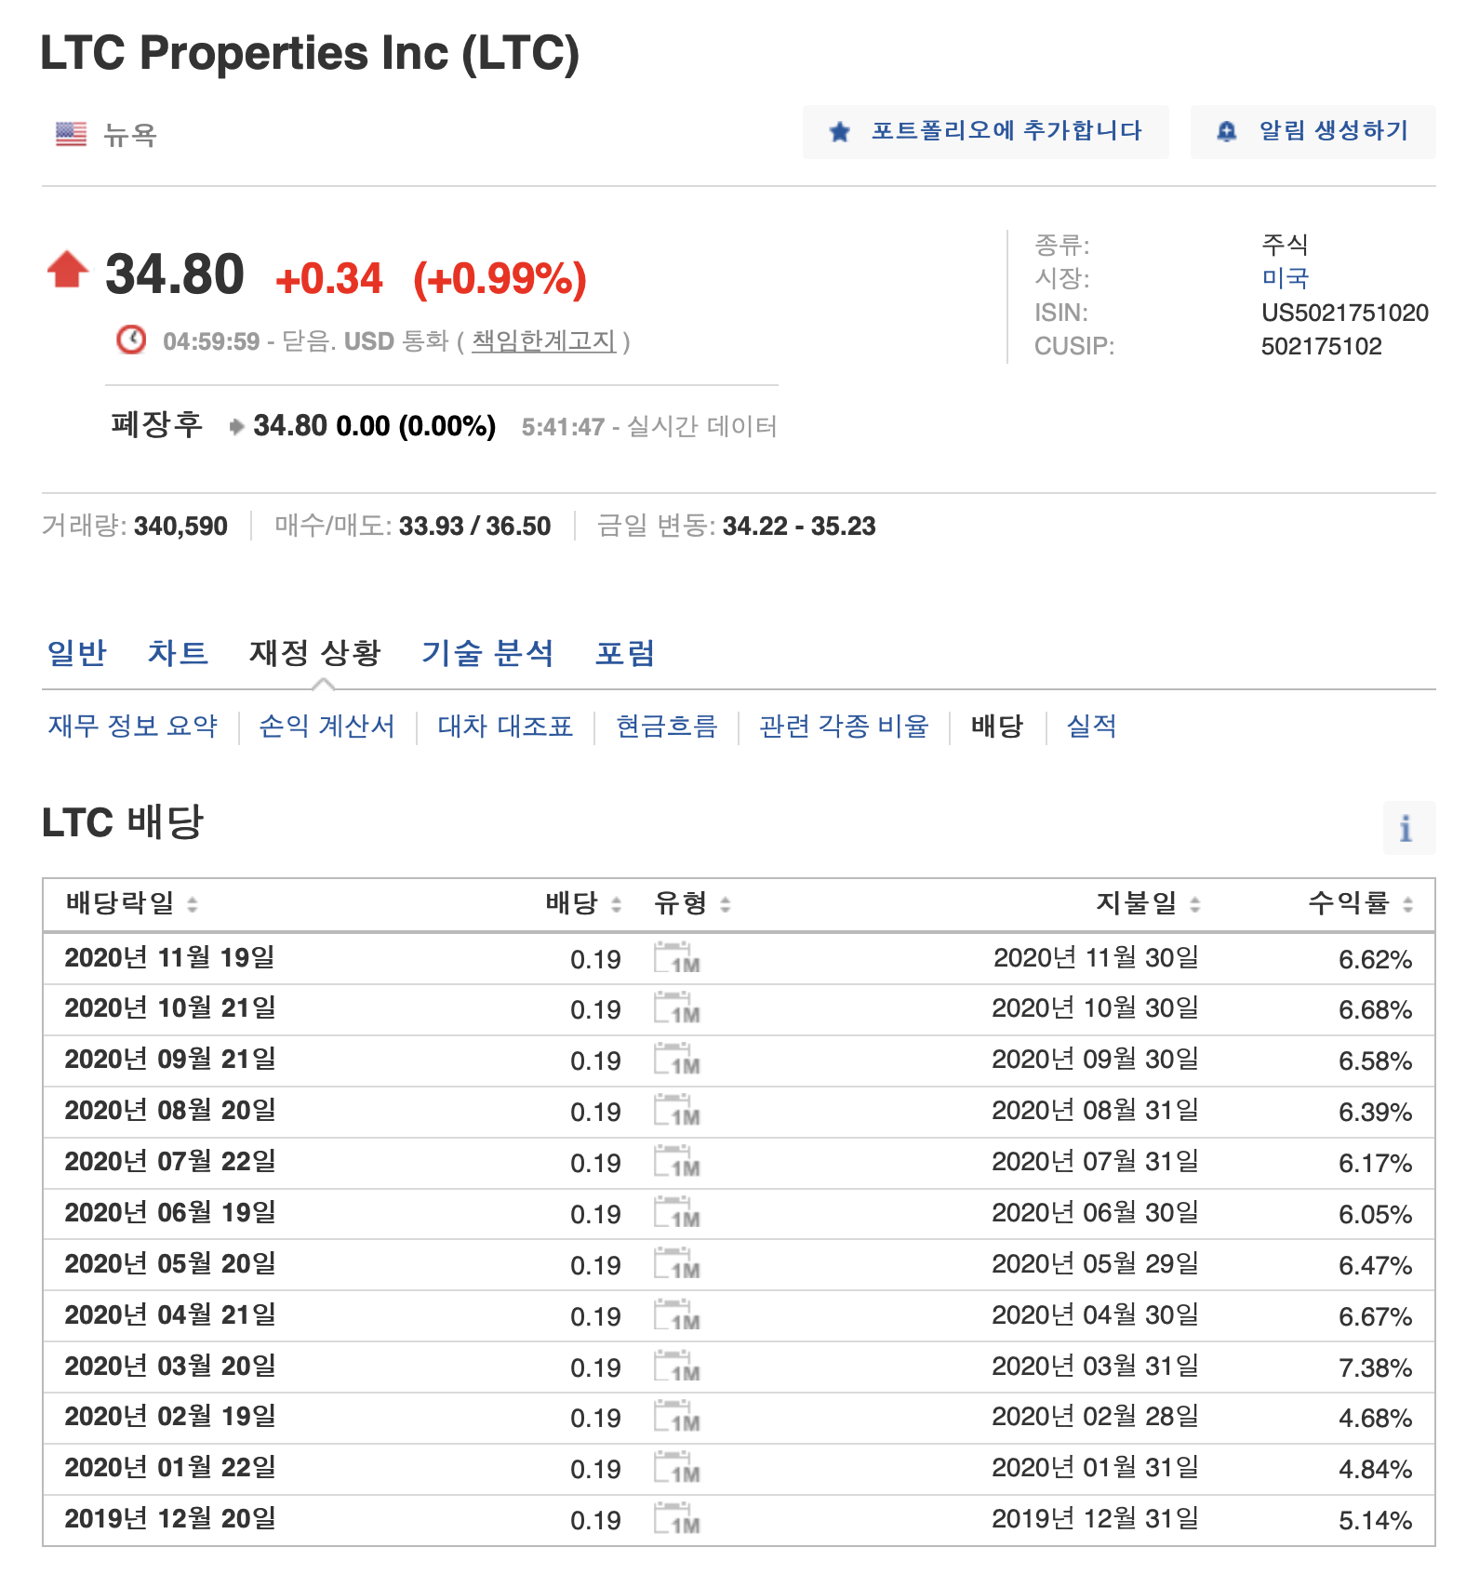Select the 재정 상황 tab
This screenshot has width=1466, height=1574.
click(315, 653)
